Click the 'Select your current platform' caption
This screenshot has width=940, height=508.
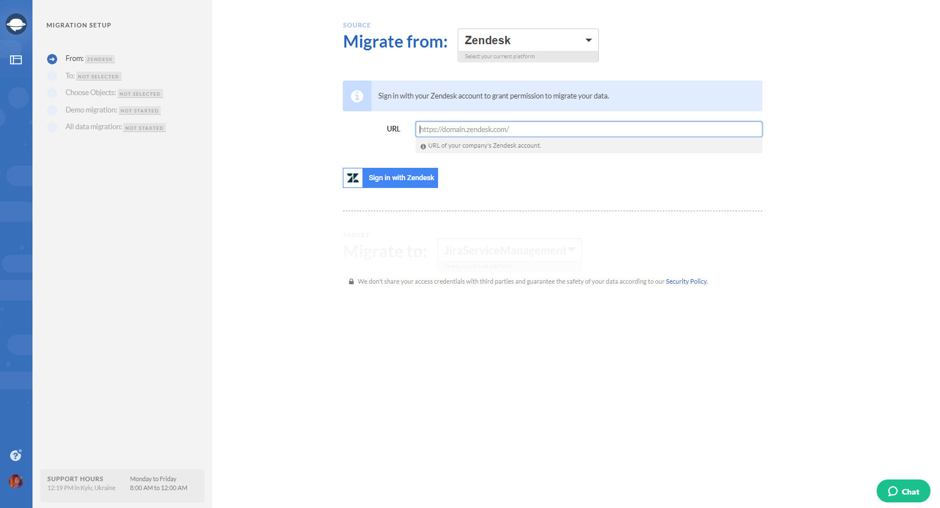coord(500,57)
